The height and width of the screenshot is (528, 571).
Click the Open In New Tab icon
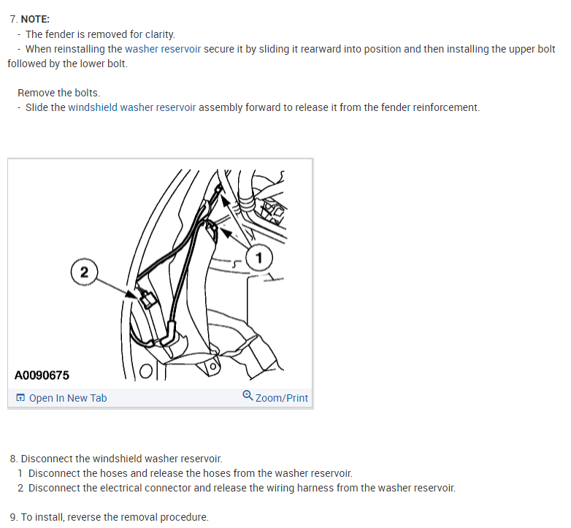(x=20, y=397)
